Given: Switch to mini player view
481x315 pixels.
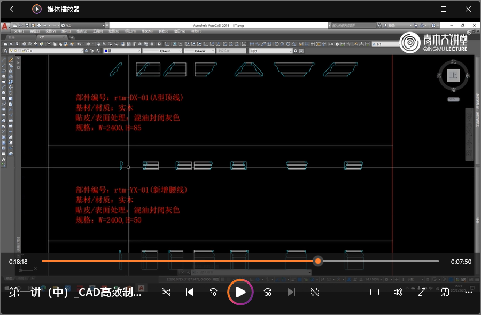Looking at the screenshot, I should 445,292.
